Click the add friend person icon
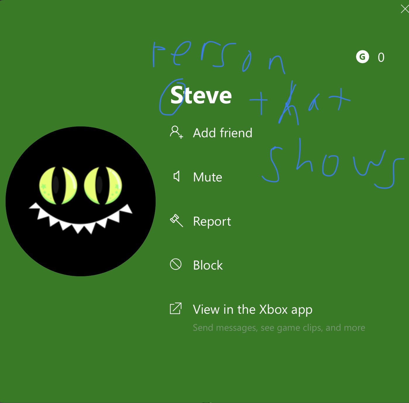 click(x=176, y=132)
